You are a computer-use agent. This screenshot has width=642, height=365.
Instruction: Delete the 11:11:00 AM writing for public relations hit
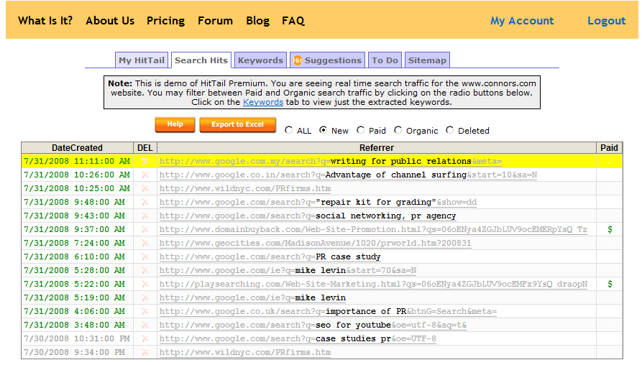coord(145,161)
